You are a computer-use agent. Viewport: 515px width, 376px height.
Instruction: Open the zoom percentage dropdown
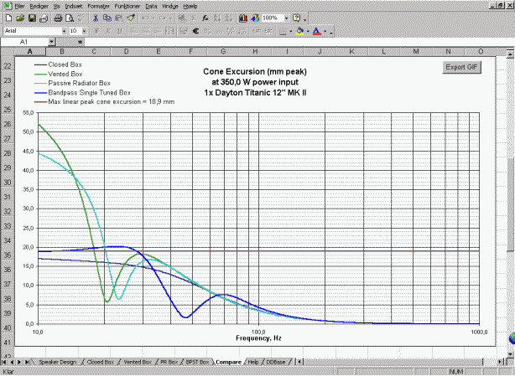click(284, 18)
